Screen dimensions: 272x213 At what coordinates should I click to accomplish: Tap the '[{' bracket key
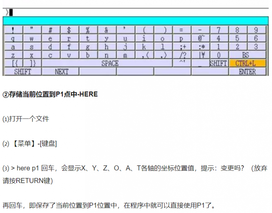(x=13, y=63)
